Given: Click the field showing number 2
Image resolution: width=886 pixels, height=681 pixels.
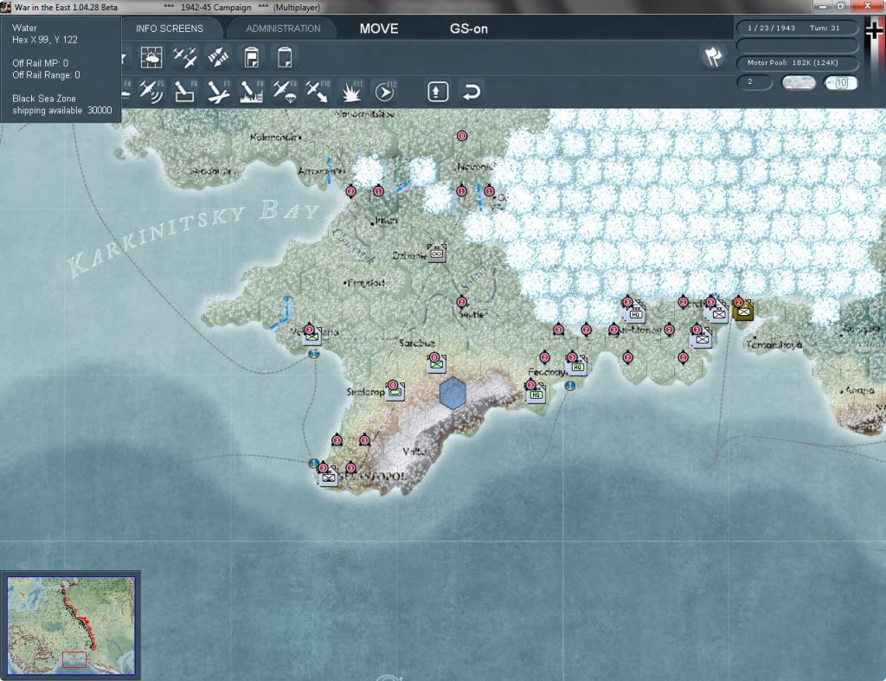Looking at the screenshot, I should [x=754, y=82].
